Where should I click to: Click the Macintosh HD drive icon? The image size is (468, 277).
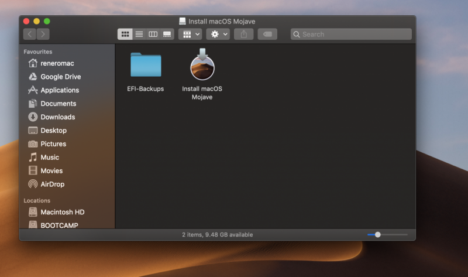point(33,212)
